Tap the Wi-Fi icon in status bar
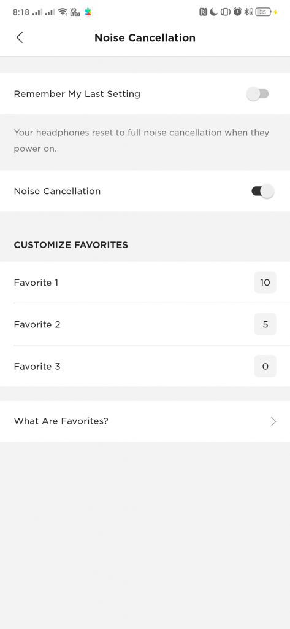Screen dimensions: 290x629 point(63,12)
